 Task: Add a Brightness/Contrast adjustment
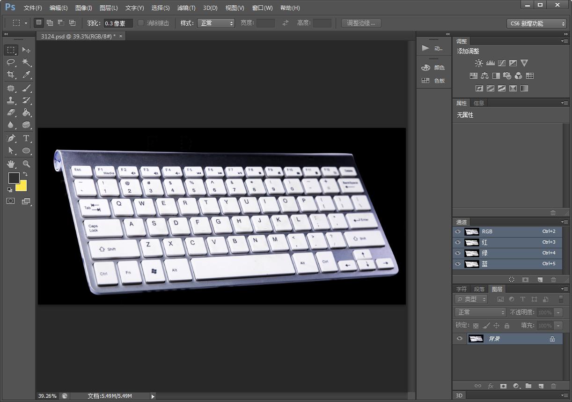pyautogui.click(x=479, y=63)
